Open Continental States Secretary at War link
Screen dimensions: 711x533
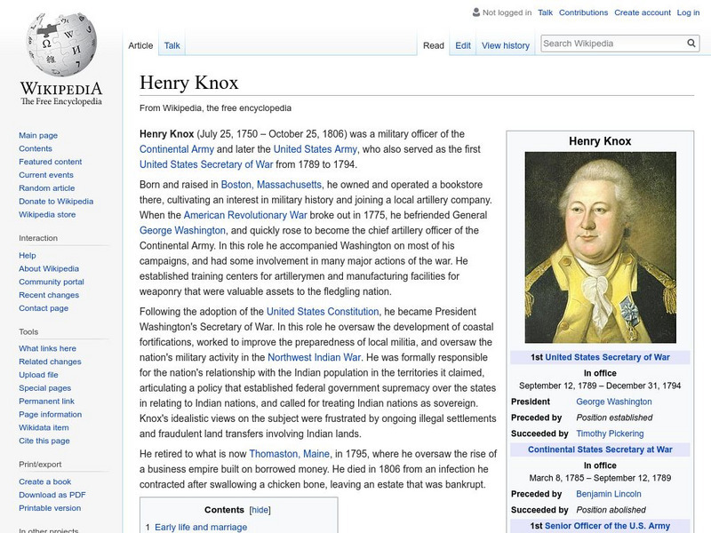[600, 449]
